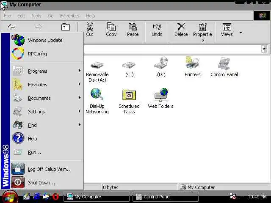The image size is (271, 203).
Task: Click the pencil quick launch icon
Action: click(x=26, y=197)
